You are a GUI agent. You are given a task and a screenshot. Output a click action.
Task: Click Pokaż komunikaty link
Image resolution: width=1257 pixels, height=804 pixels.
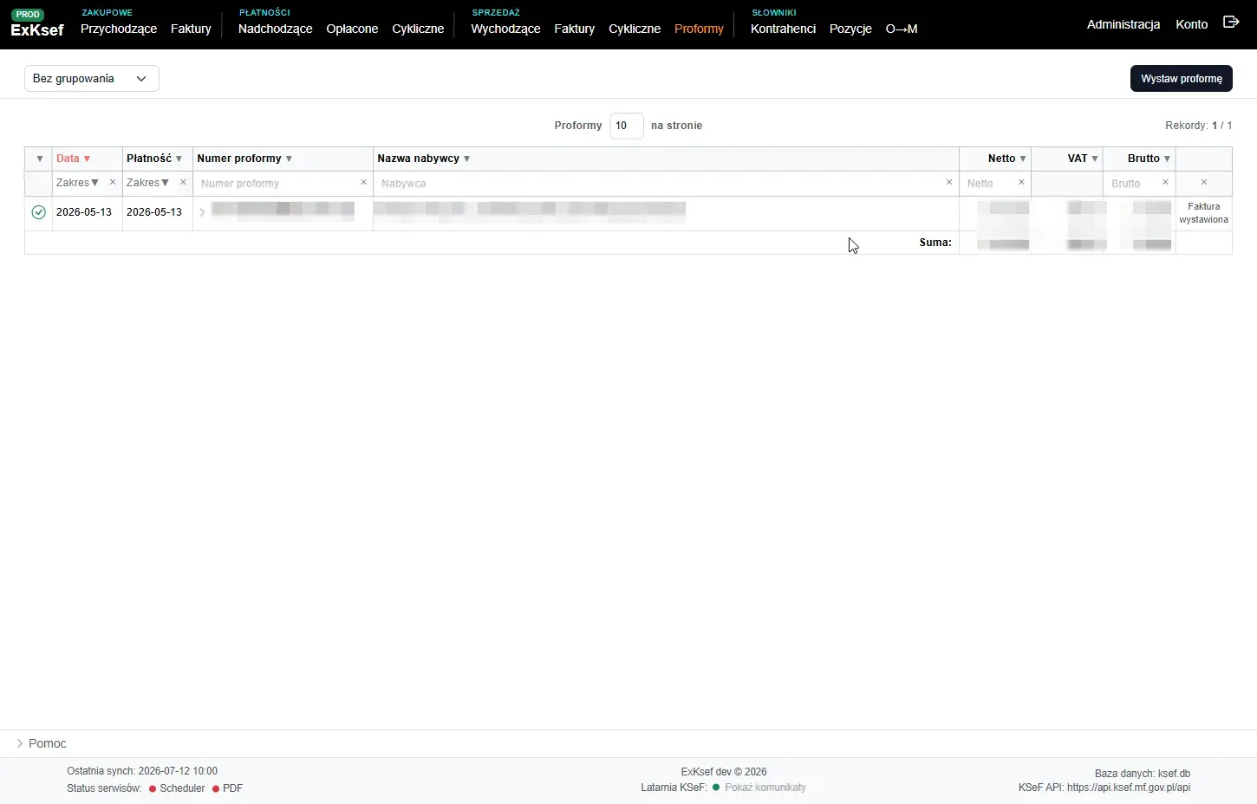765,788
